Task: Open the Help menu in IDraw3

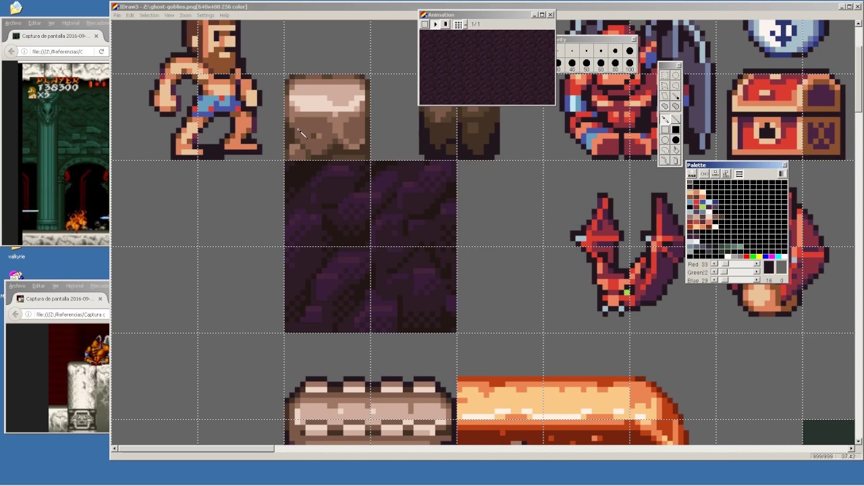Action: click(225, 15)
